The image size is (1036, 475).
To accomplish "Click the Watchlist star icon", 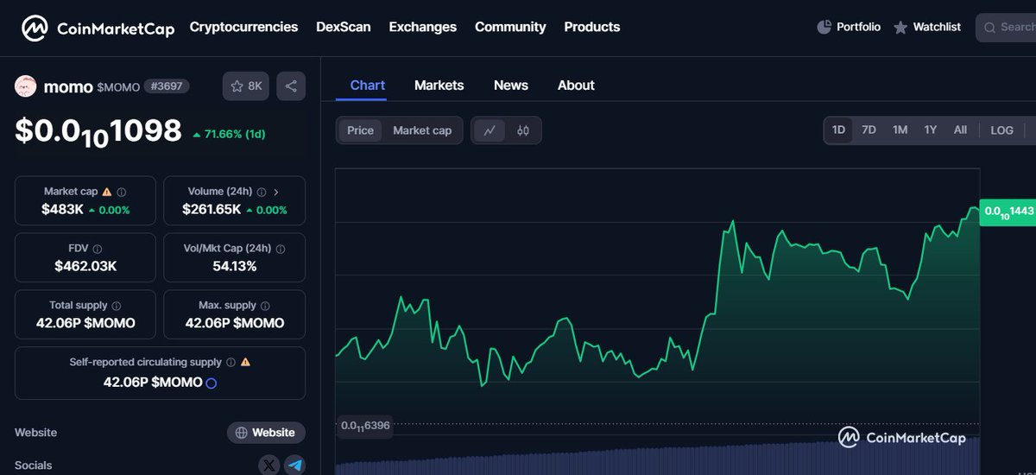I will (x=900, y=28).
